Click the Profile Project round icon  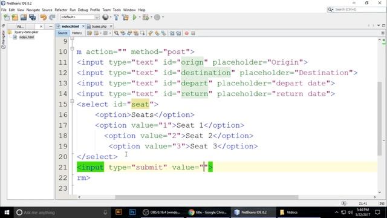(x=157, y=17)
